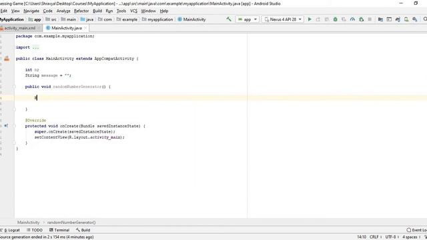Image resolution: width=427 pixels, height=240 pixels.
Task: Click the main folder breadcrumb
Action: [69, 19]
